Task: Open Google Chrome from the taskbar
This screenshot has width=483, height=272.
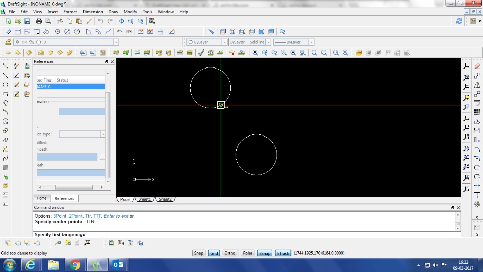Action: coord(75,265)
